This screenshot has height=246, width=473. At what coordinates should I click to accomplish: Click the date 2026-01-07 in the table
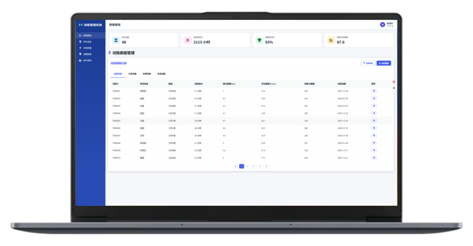point(343,106)
